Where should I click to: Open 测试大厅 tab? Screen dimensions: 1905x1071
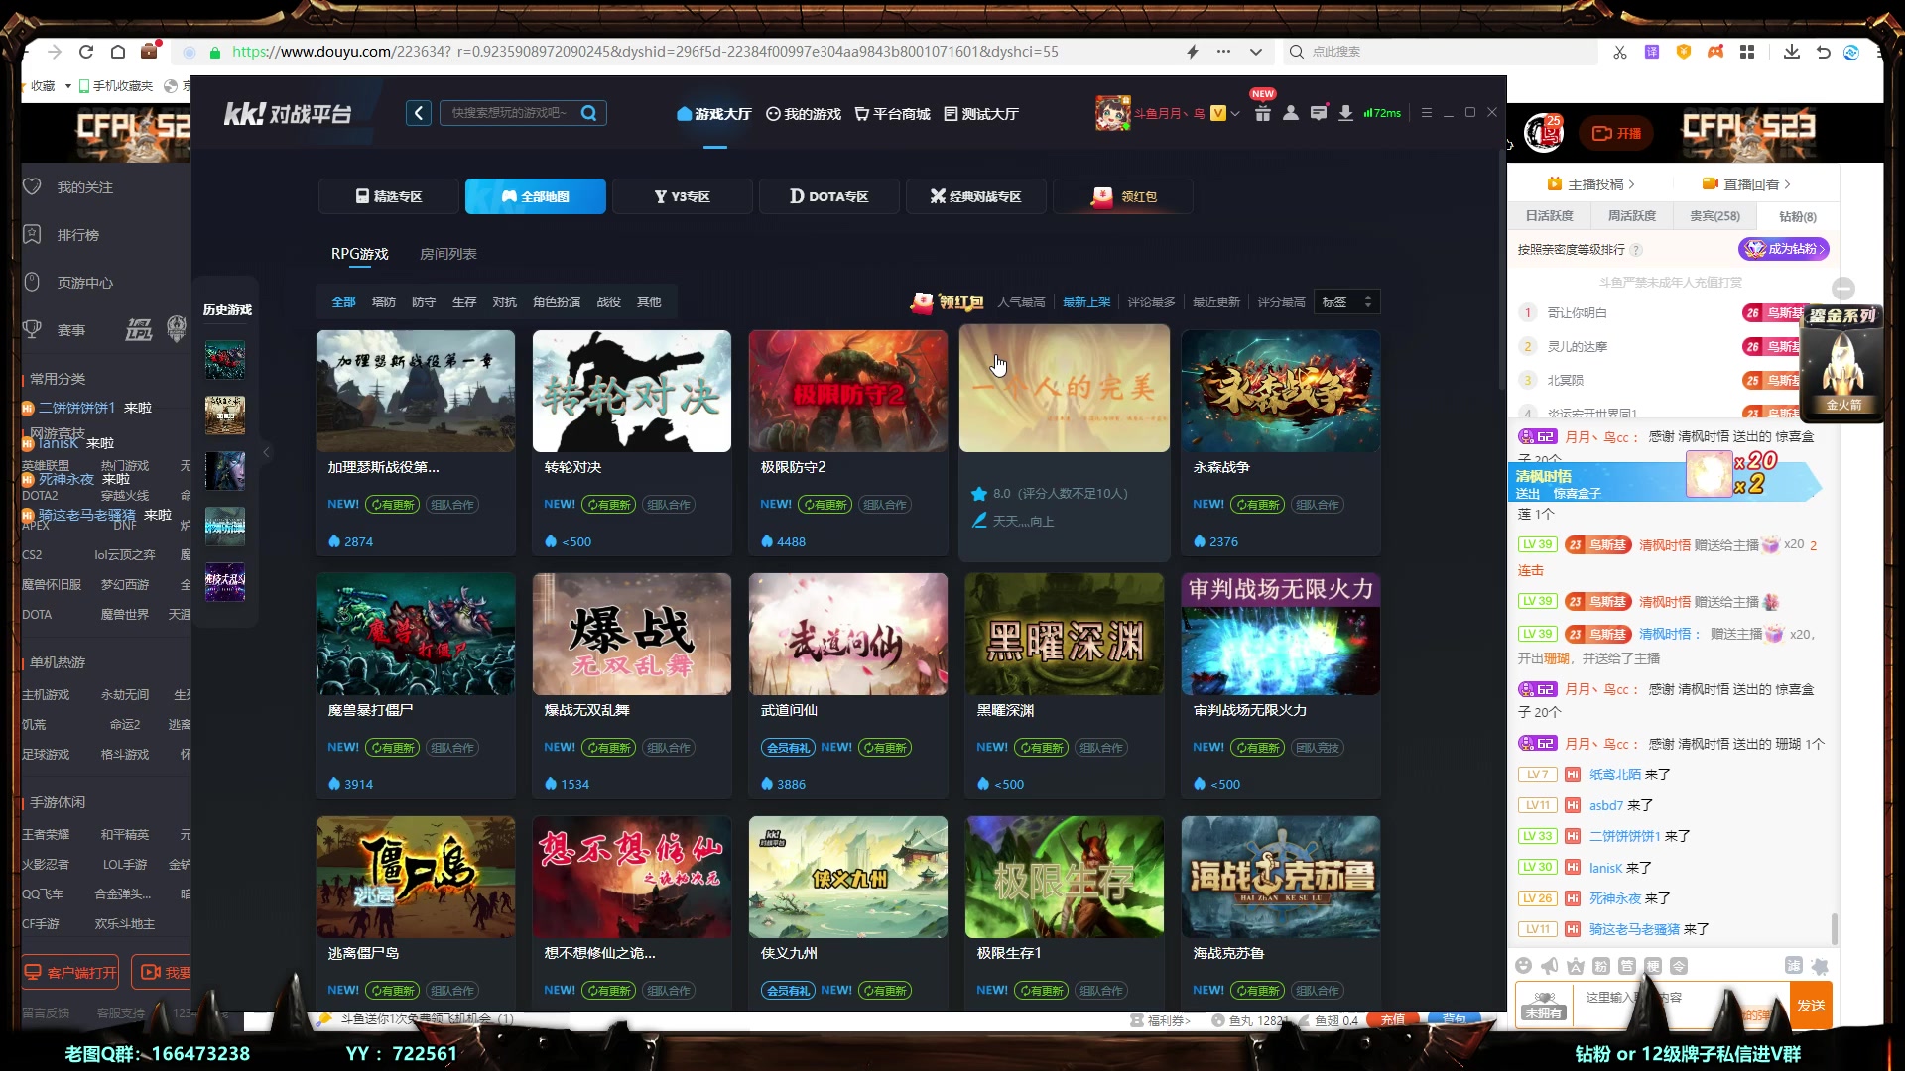[981, 114]
